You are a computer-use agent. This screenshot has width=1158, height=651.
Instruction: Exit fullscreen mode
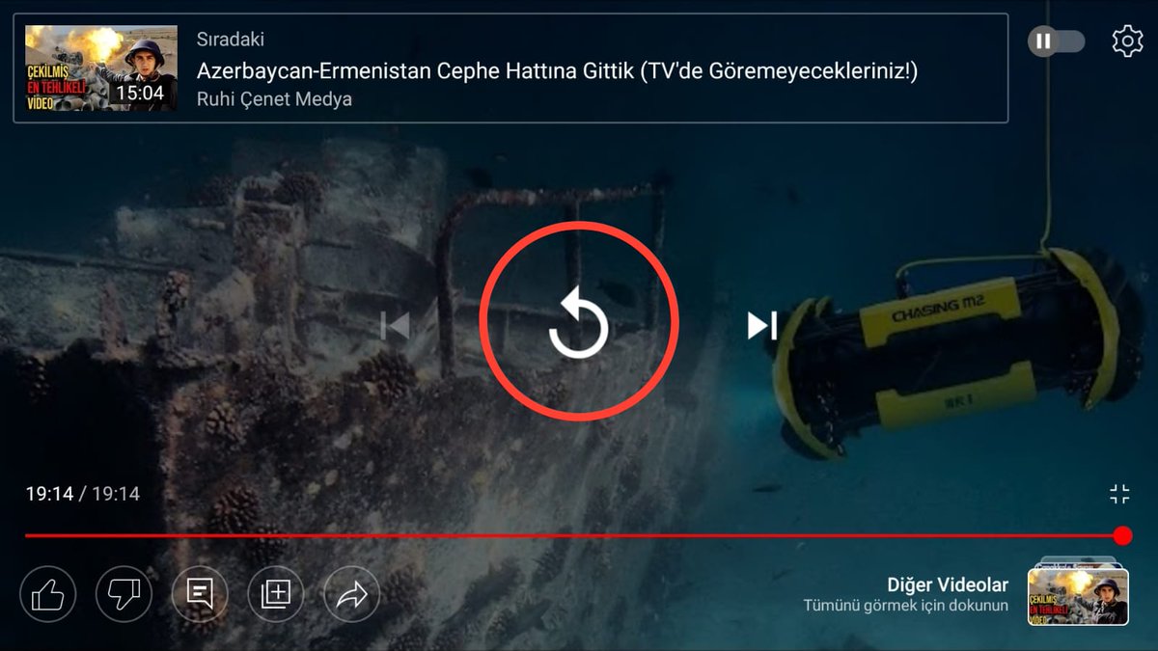[1119, 495]
